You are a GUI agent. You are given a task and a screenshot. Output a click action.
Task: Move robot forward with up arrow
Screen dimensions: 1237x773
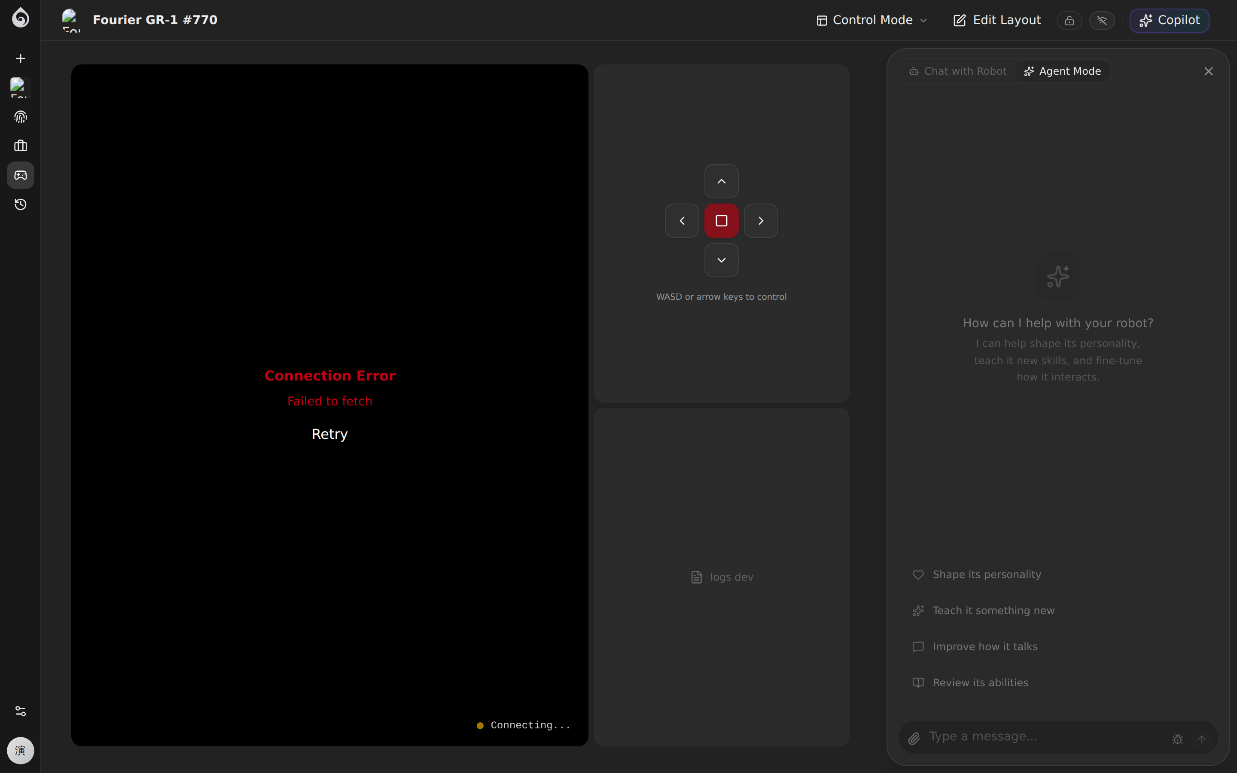coord(721,181)
